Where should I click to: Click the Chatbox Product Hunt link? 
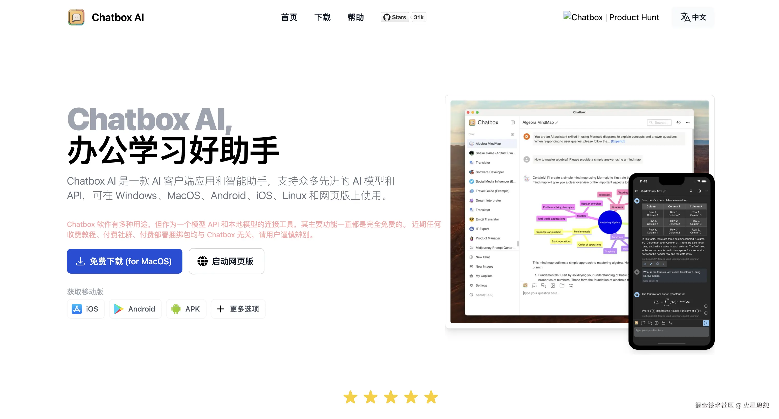point(611,17)
